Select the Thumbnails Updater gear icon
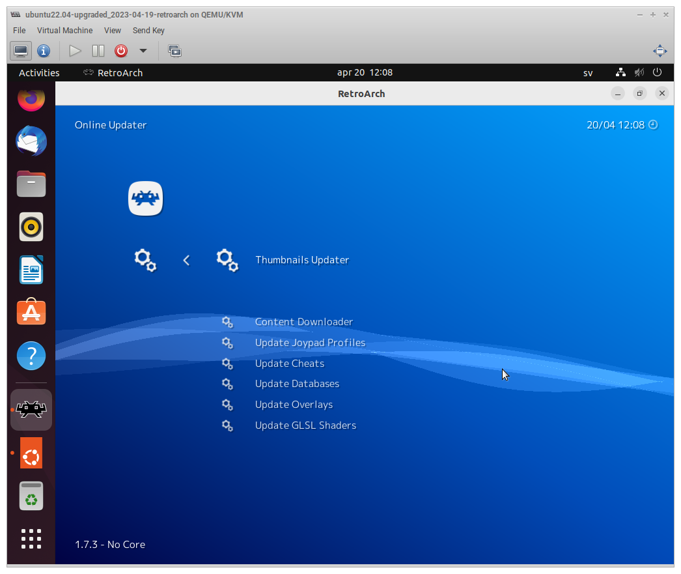The image size is (681, 574). pyautogui.click(x=227, y=260)
